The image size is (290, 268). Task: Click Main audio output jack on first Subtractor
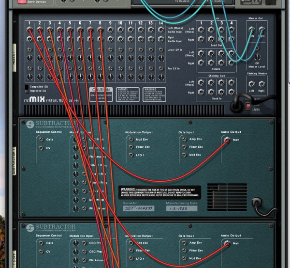coord(227,141)
